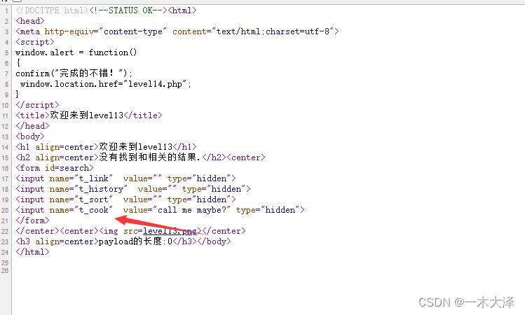
Task: Click the input name t_sort line
Action: (x=125, y=199)
